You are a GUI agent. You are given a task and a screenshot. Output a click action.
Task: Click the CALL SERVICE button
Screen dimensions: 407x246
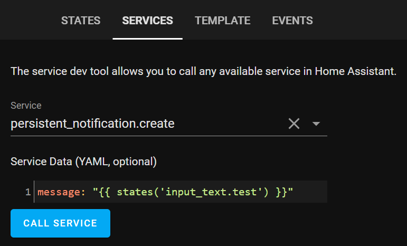coord(61,223)
